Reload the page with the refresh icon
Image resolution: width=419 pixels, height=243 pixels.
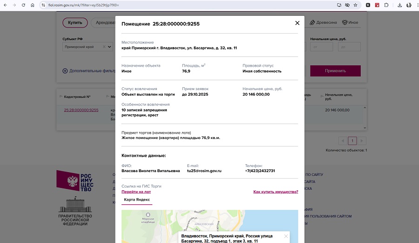pyautogui.click(x=23, y=5)
